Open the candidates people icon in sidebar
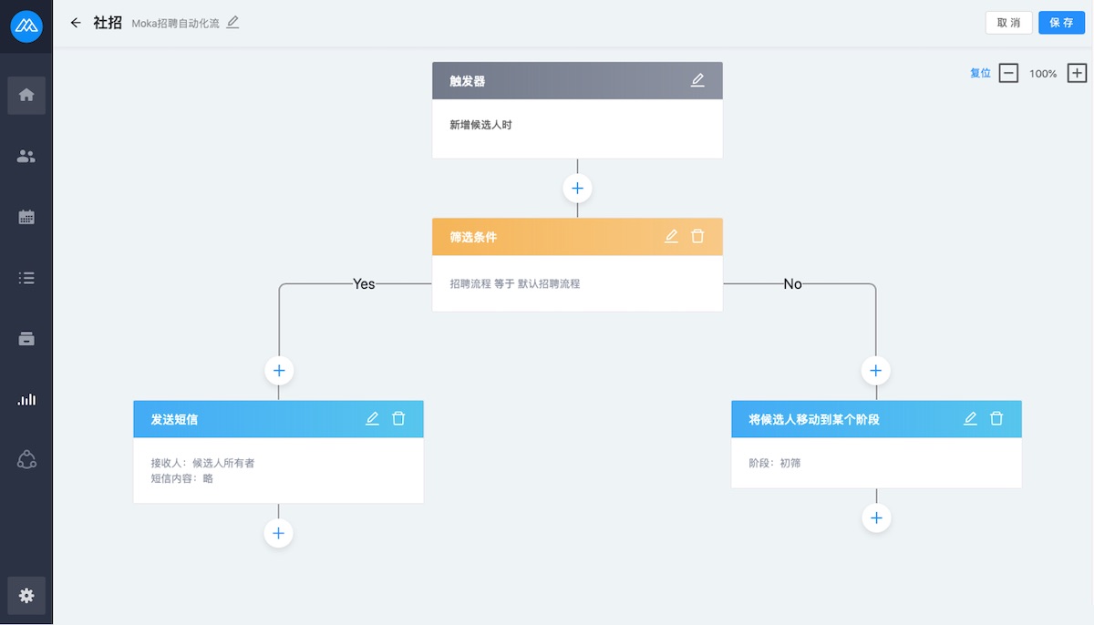1094x625 pixels. pyautogui.click(x=26, y=156)
